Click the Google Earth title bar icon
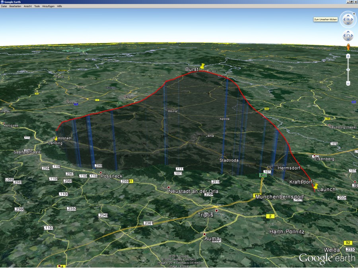358x268 pixels. (x=3, y=2)
